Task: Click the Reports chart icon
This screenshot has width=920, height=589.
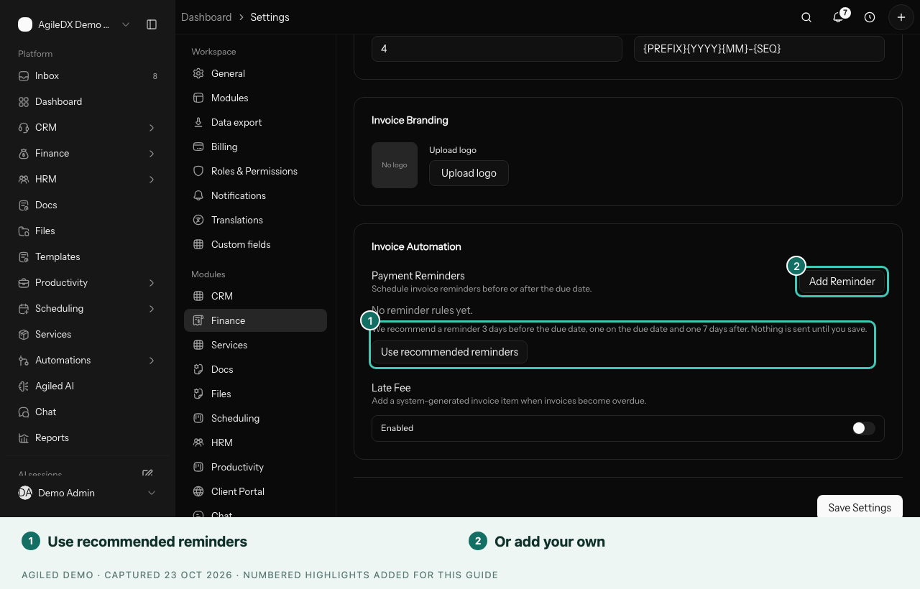Action: (x=24, y=437)
